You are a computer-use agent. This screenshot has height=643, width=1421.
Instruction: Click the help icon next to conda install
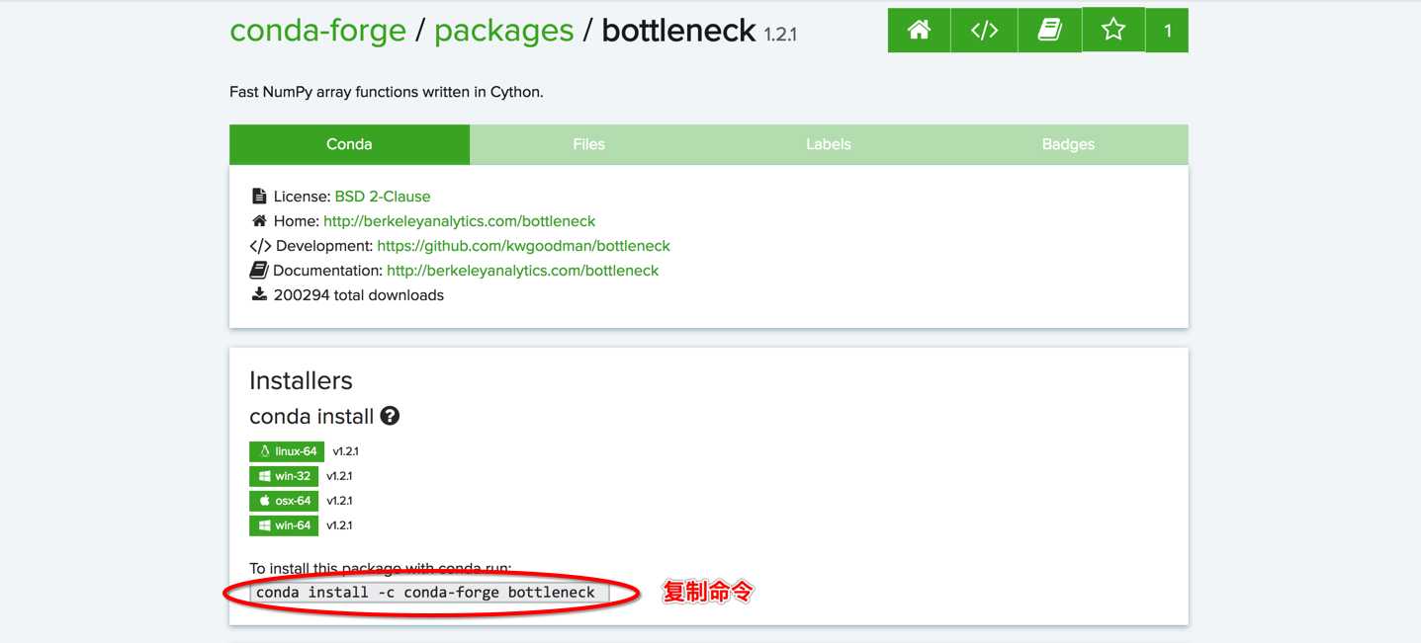click(389, 416)
